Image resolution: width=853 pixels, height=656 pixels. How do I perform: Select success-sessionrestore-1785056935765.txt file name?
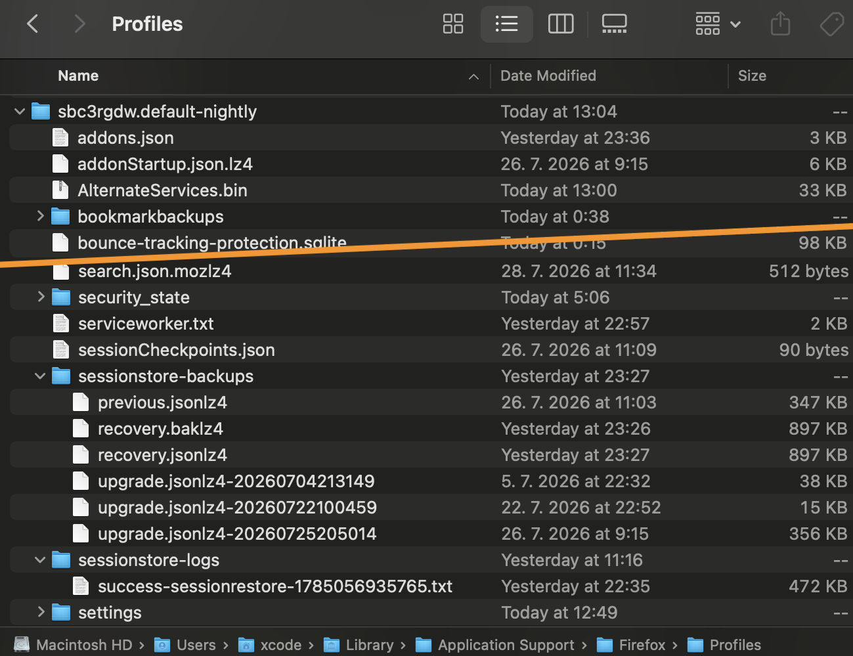coord(275,586)
